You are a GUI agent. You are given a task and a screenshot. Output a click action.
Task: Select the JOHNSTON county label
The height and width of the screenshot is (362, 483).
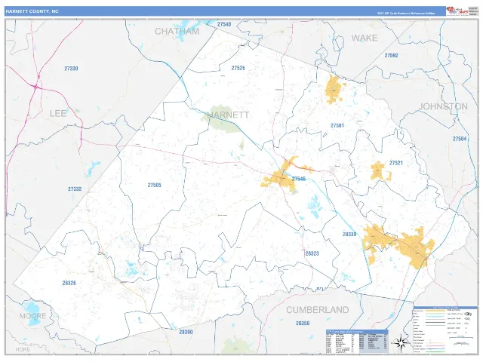tap(443, 106)
